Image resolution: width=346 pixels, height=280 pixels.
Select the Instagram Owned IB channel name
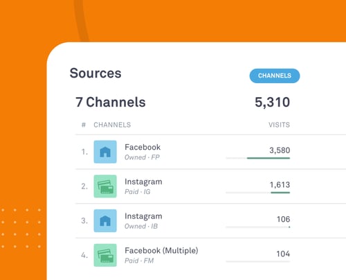143,216
